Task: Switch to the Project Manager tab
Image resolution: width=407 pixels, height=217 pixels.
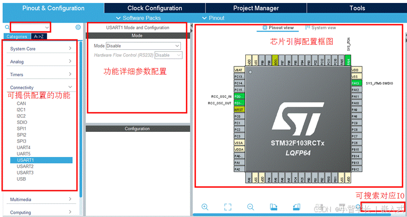Action: (x=256, y=8)
